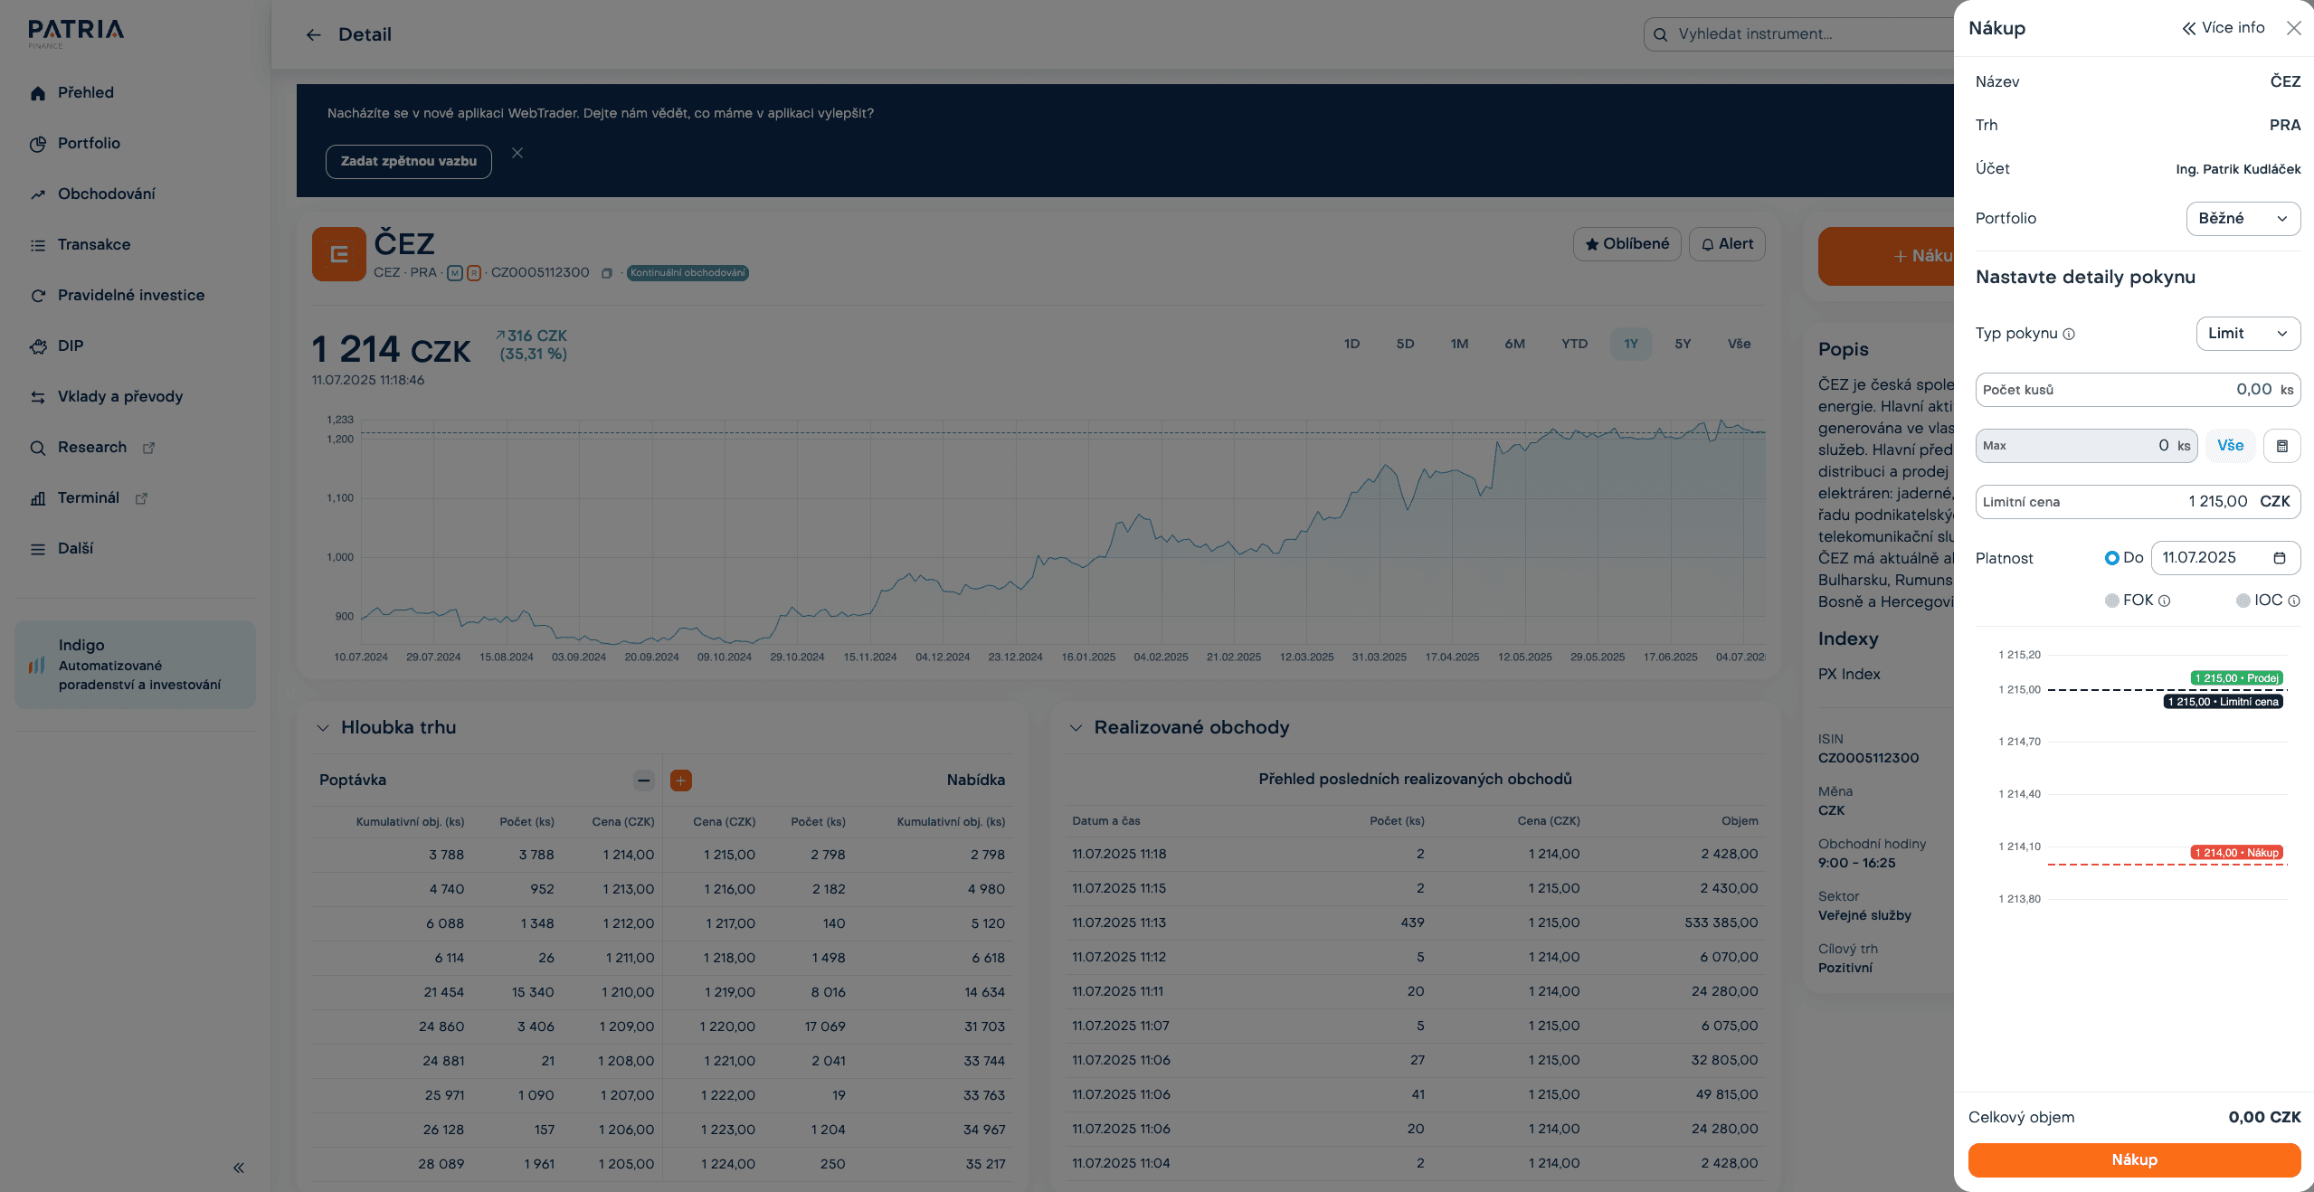This screenshot has height=1192, width=2314.
Task: Select the Do validity radio button
Action: click(x=2111, y=558)
